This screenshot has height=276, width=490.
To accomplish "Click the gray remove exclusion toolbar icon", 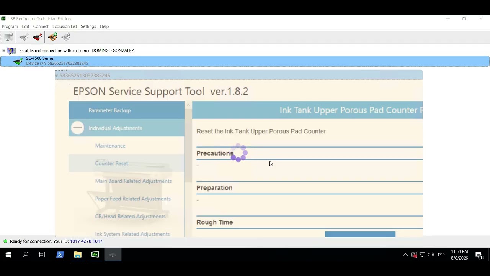I will pyautogui.click(x=66, y=37).
